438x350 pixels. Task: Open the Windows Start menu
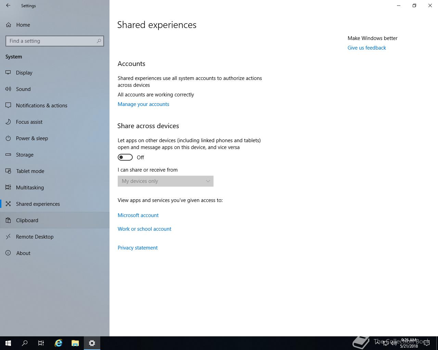[8, 343]
